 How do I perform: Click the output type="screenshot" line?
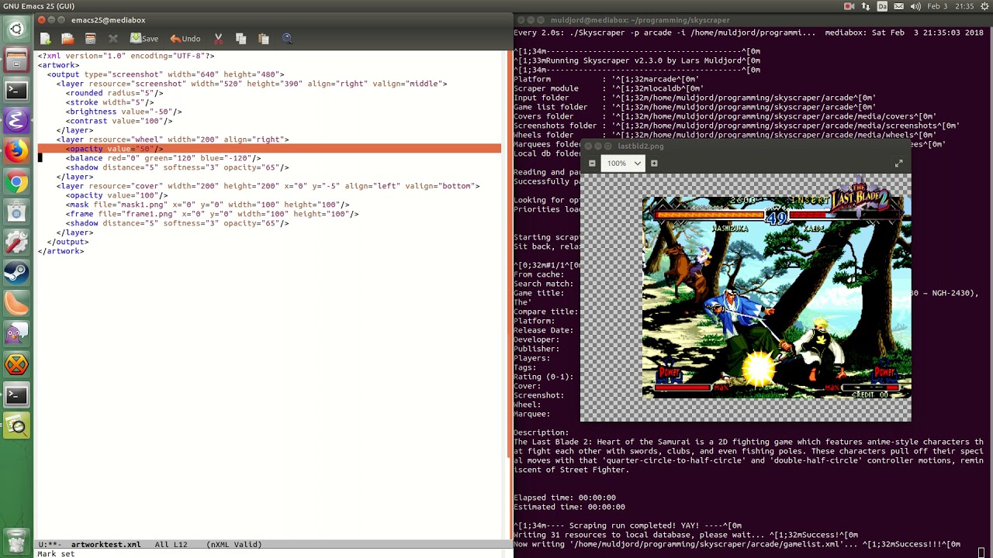click(x=165, y=74)
